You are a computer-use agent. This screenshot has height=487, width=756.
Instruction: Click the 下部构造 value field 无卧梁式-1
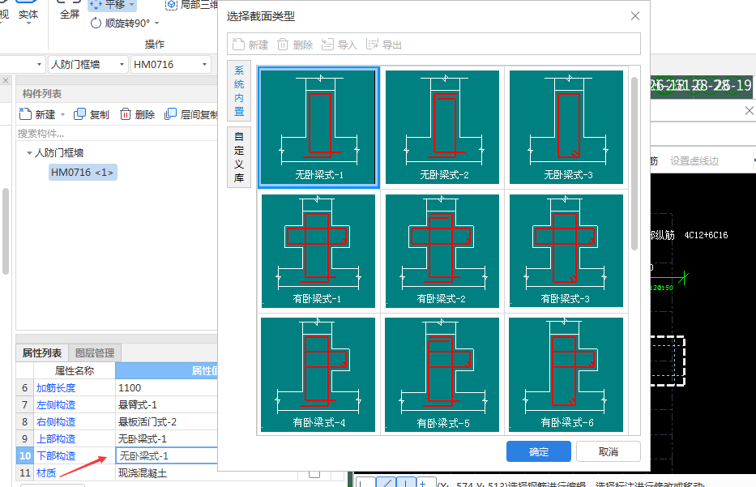tap(166, 455)
